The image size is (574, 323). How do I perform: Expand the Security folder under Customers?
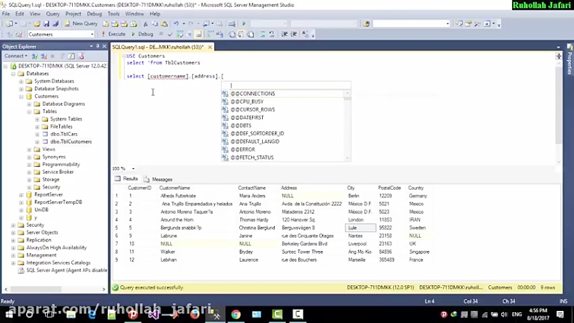pyautogui.click(x=29, y=187)
